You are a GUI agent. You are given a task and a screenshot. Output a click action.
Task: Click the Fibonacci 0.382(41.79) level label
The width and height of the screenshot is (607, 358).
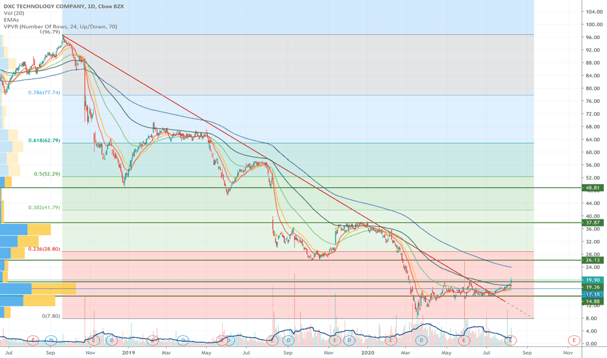point(44,208)
